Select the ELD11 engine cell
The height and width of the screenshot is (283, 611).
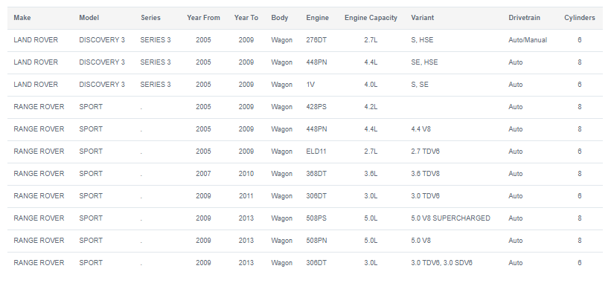pyautogui.click(x=316, y=152)
